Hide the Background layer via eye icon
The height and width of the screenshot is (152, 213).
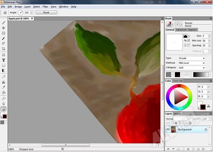click(168, 130)
